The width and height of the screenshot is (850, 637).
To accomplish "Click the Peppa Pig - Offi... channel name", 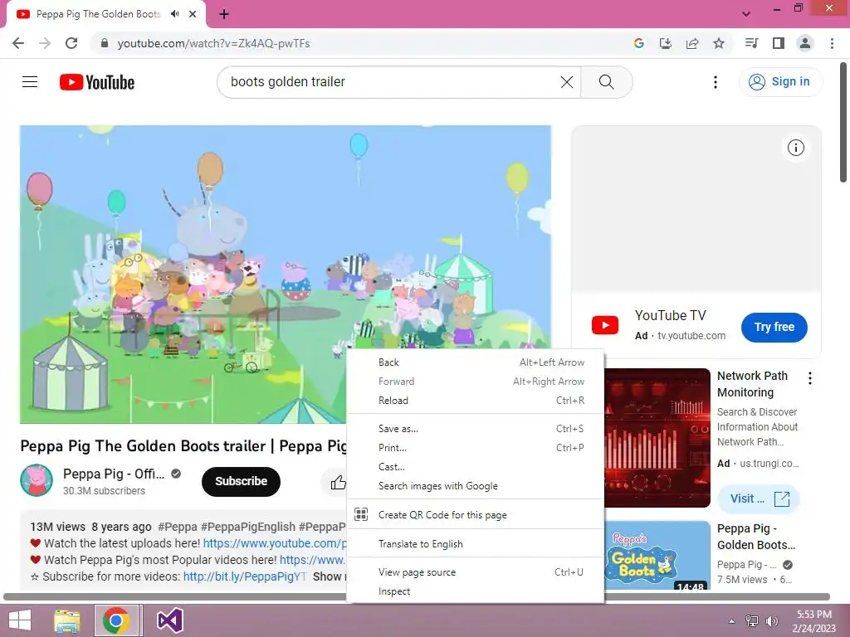I will pyautogui.click(x=113, y=474).
